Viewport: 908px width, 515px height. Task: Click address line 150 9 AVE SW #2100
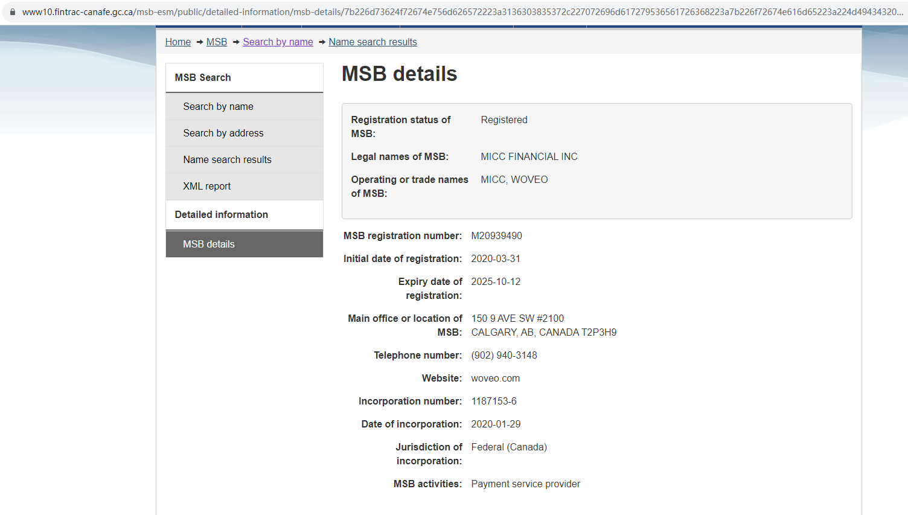click(x=517, y=318)
